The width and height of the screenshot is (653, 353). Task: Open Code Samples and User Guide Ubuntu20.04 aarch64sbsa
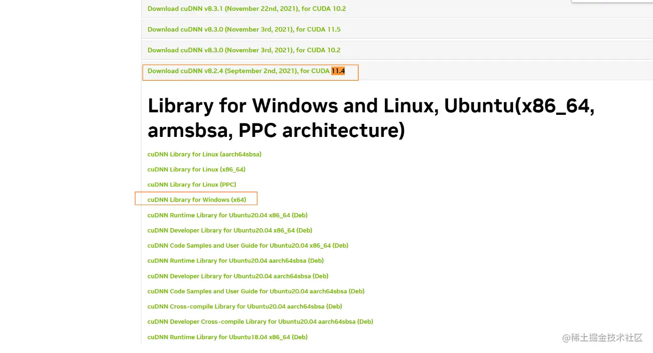pyautogui.click(x=256, y=291)
